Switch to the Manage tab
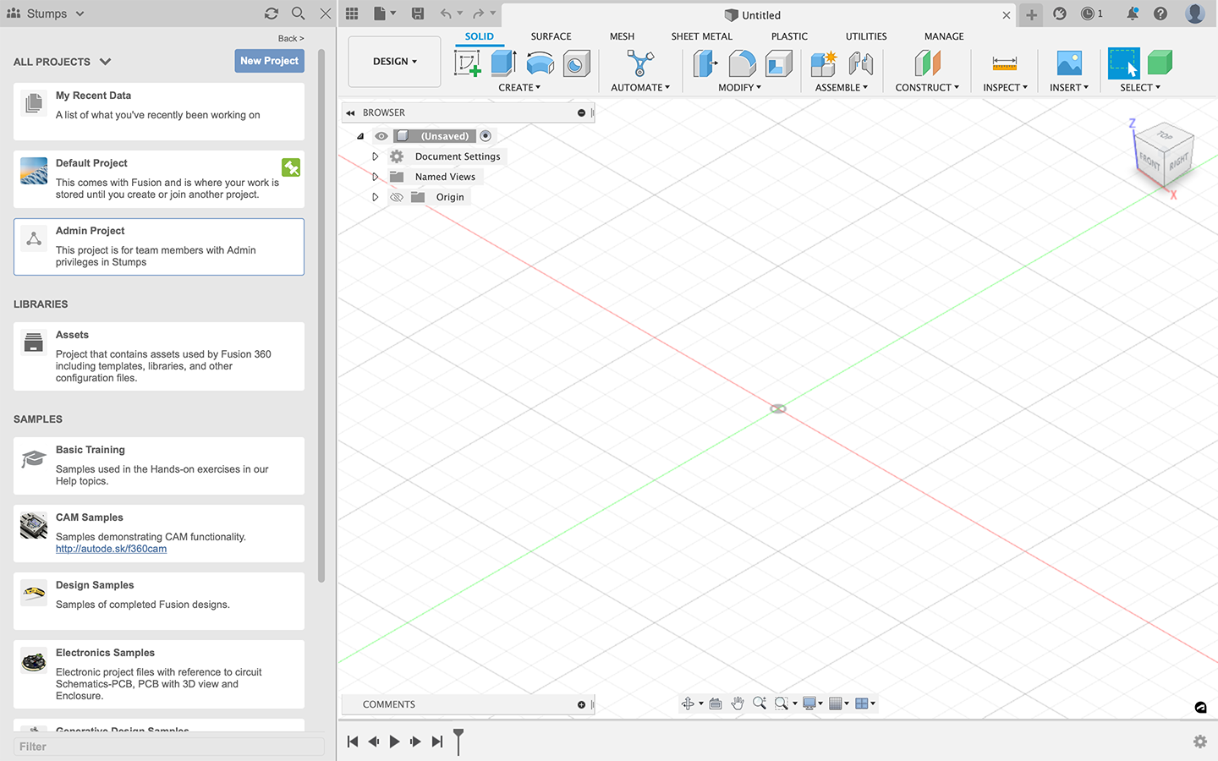1218x761 pixels. (944, 36)
